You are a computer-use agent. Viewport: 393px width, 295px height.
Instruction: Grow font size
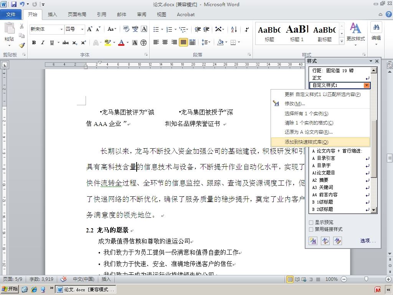click(x=89, y=29)
